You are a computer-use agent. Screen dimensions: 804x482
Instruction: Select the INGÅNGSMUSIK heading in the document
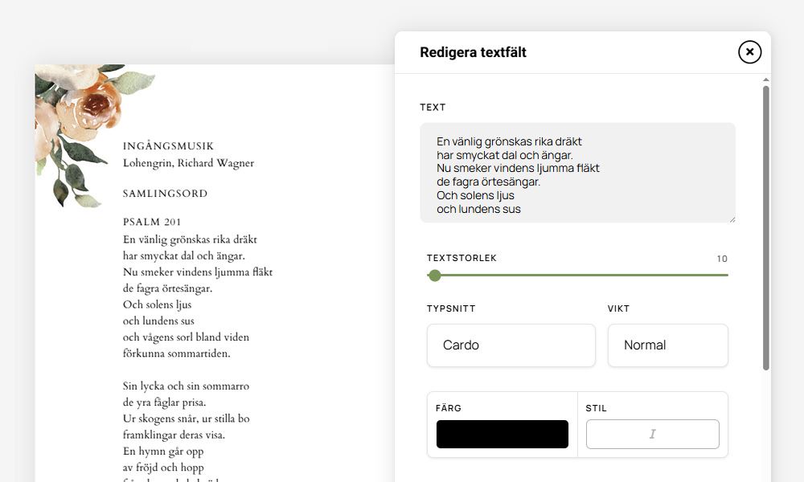click(168, 146)
